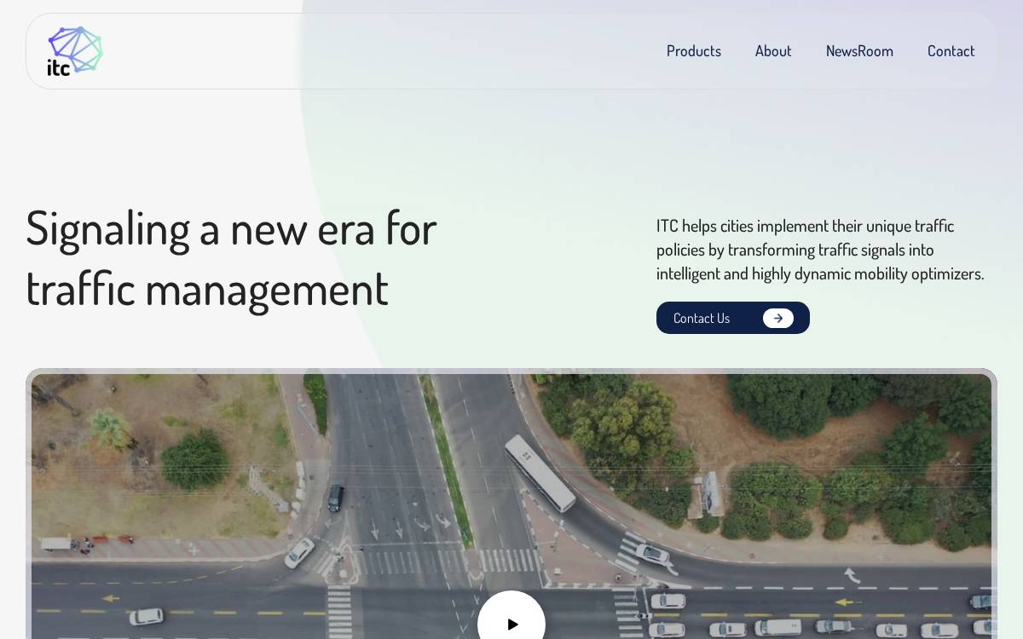This screenshot has height=639, width=1023.
Task: Go to the About page
Action: (773, 51)
